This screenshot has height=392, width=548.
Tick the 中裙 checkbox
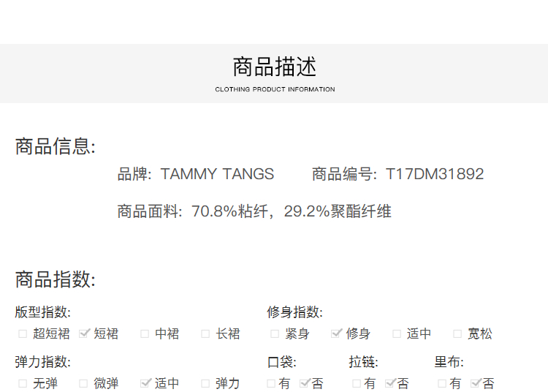pos(145,334)
